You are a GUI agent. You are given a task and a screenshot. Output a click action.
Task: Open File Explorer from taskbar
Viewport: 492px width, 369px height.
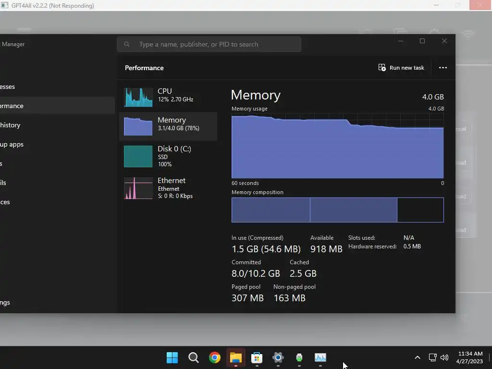pos(235,357)
